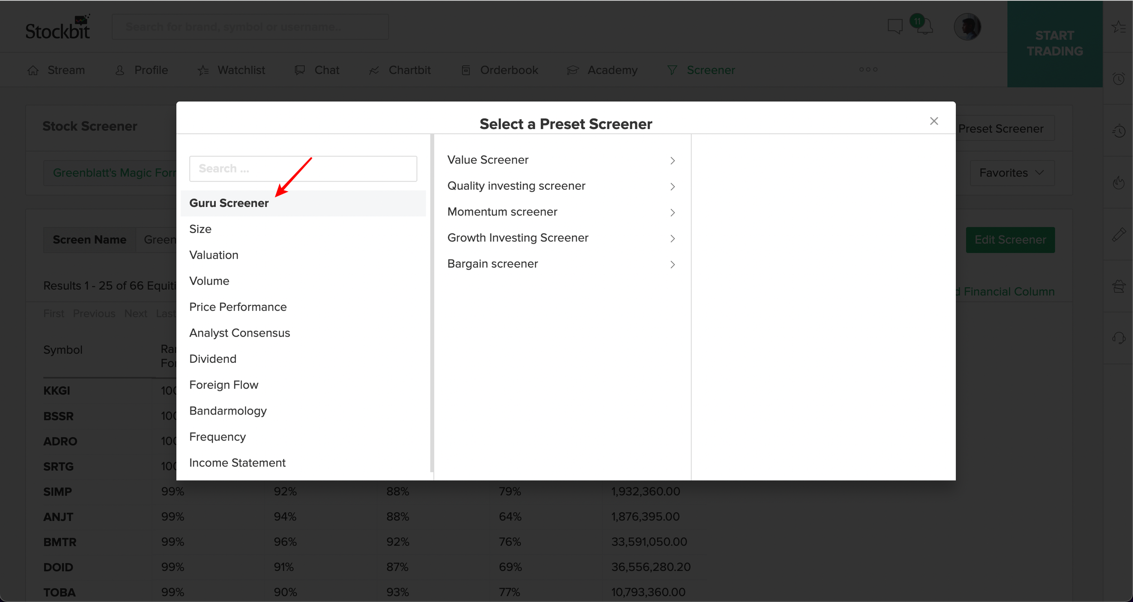
Task: Expand Momentum screener chevron
Action: click(x=673, y=212)
